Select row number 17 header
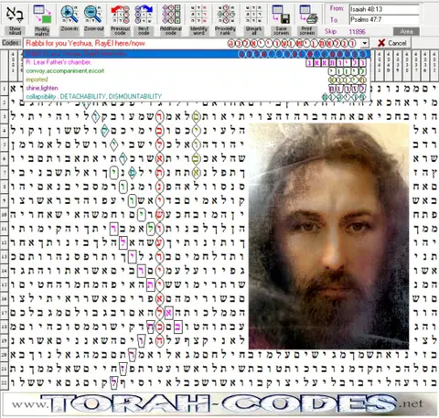This screenshot has width=439, height=418. coord(5,313)
